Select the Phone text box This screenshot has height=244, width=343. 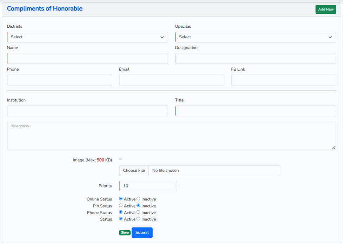(59, 80)
